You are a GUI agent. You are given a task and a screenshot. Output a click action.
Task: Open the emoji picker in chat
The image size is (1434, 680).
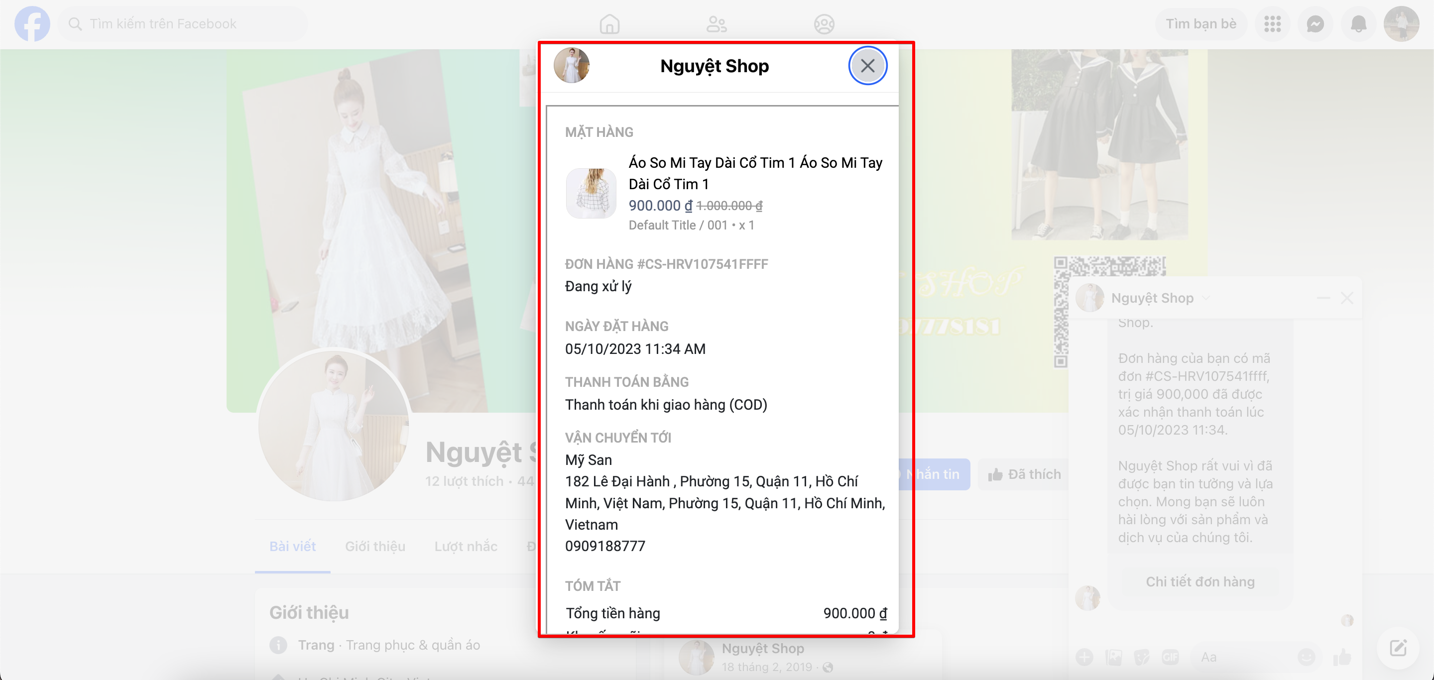(1306, 657)
